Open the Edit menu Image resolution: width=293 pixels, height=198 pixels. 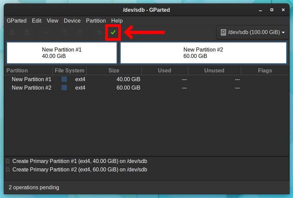pos(37,21)
